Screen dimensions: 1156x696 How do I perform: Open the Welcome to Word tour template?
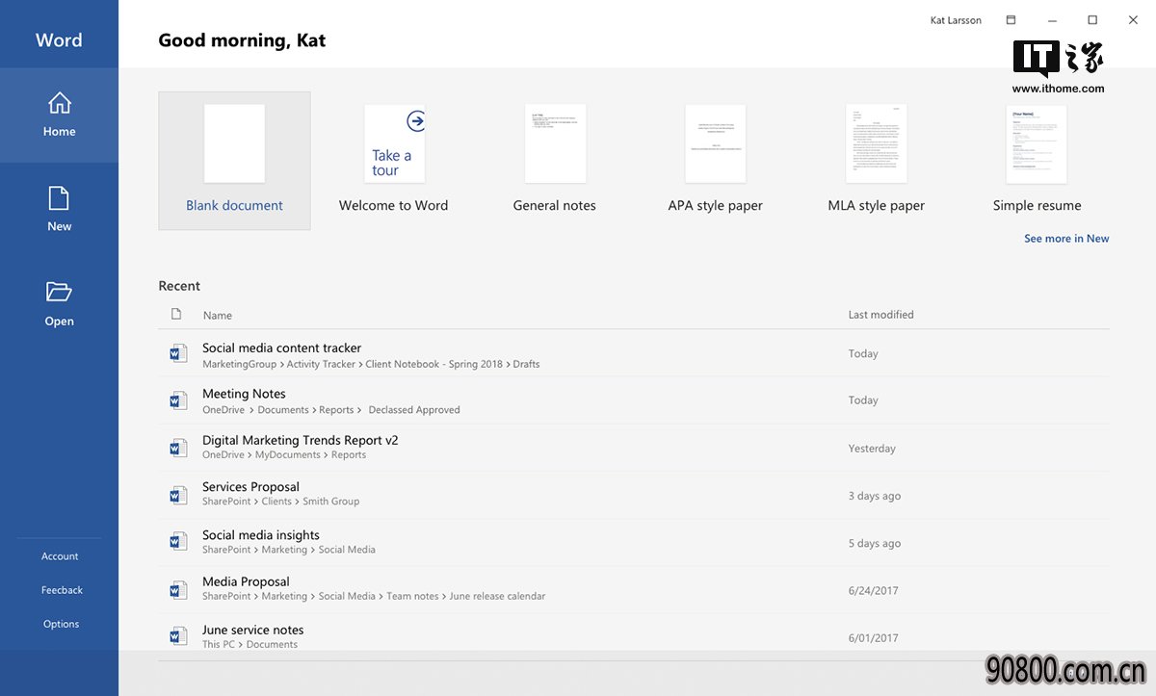point(394,161)
